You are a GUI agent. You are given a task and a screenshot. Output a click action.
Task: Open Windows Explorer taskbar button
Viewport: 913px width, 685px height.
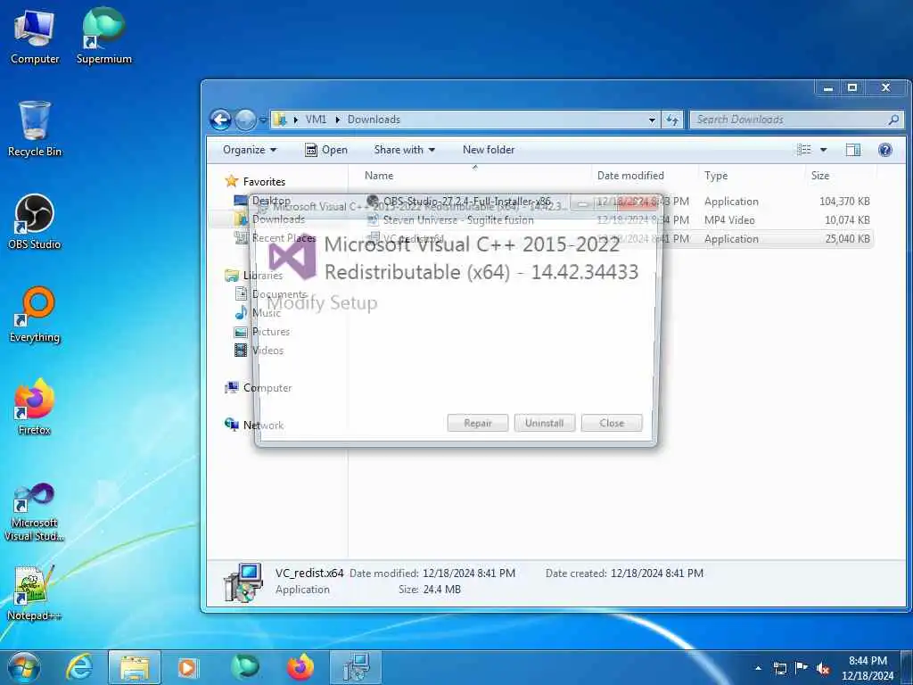point(135,667)
